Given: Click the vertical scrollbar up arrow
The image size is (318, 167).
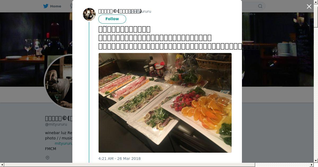Looking at the screenshot, I should (316, 2).
